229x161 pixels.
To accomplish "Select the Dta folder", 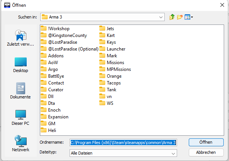I will point(48,103).
